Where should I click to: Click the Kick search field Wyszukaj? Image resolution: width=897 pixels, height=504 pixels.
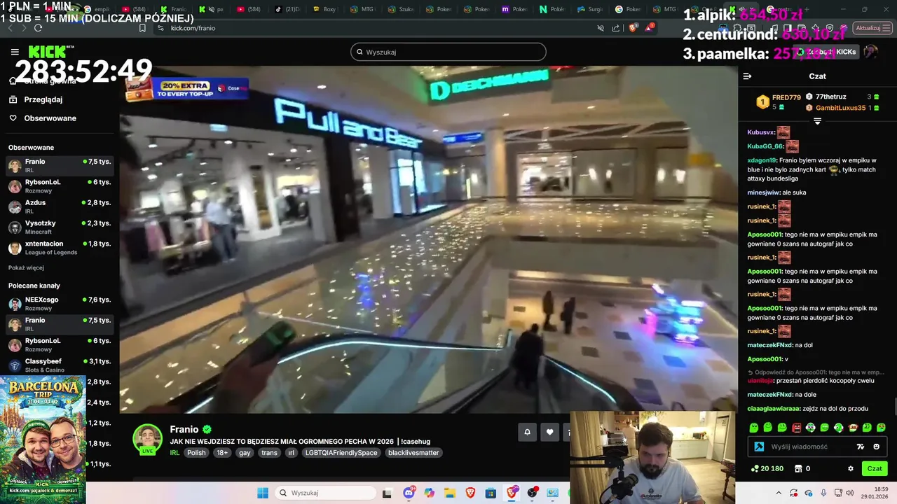point(448,52)
